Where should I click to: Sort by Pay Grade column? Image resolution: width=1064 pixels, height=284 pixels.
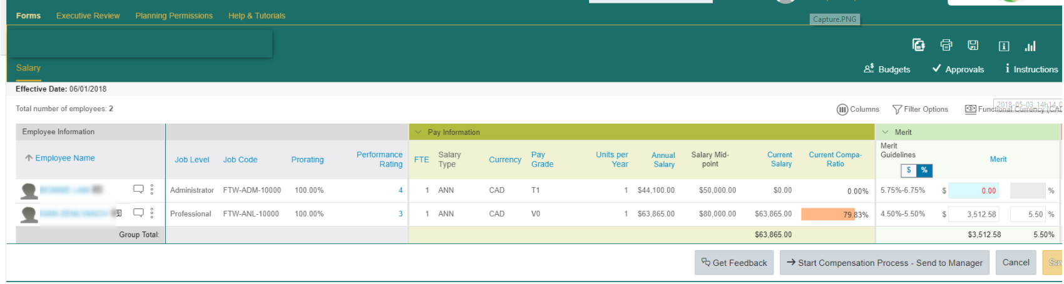(542, 159)
